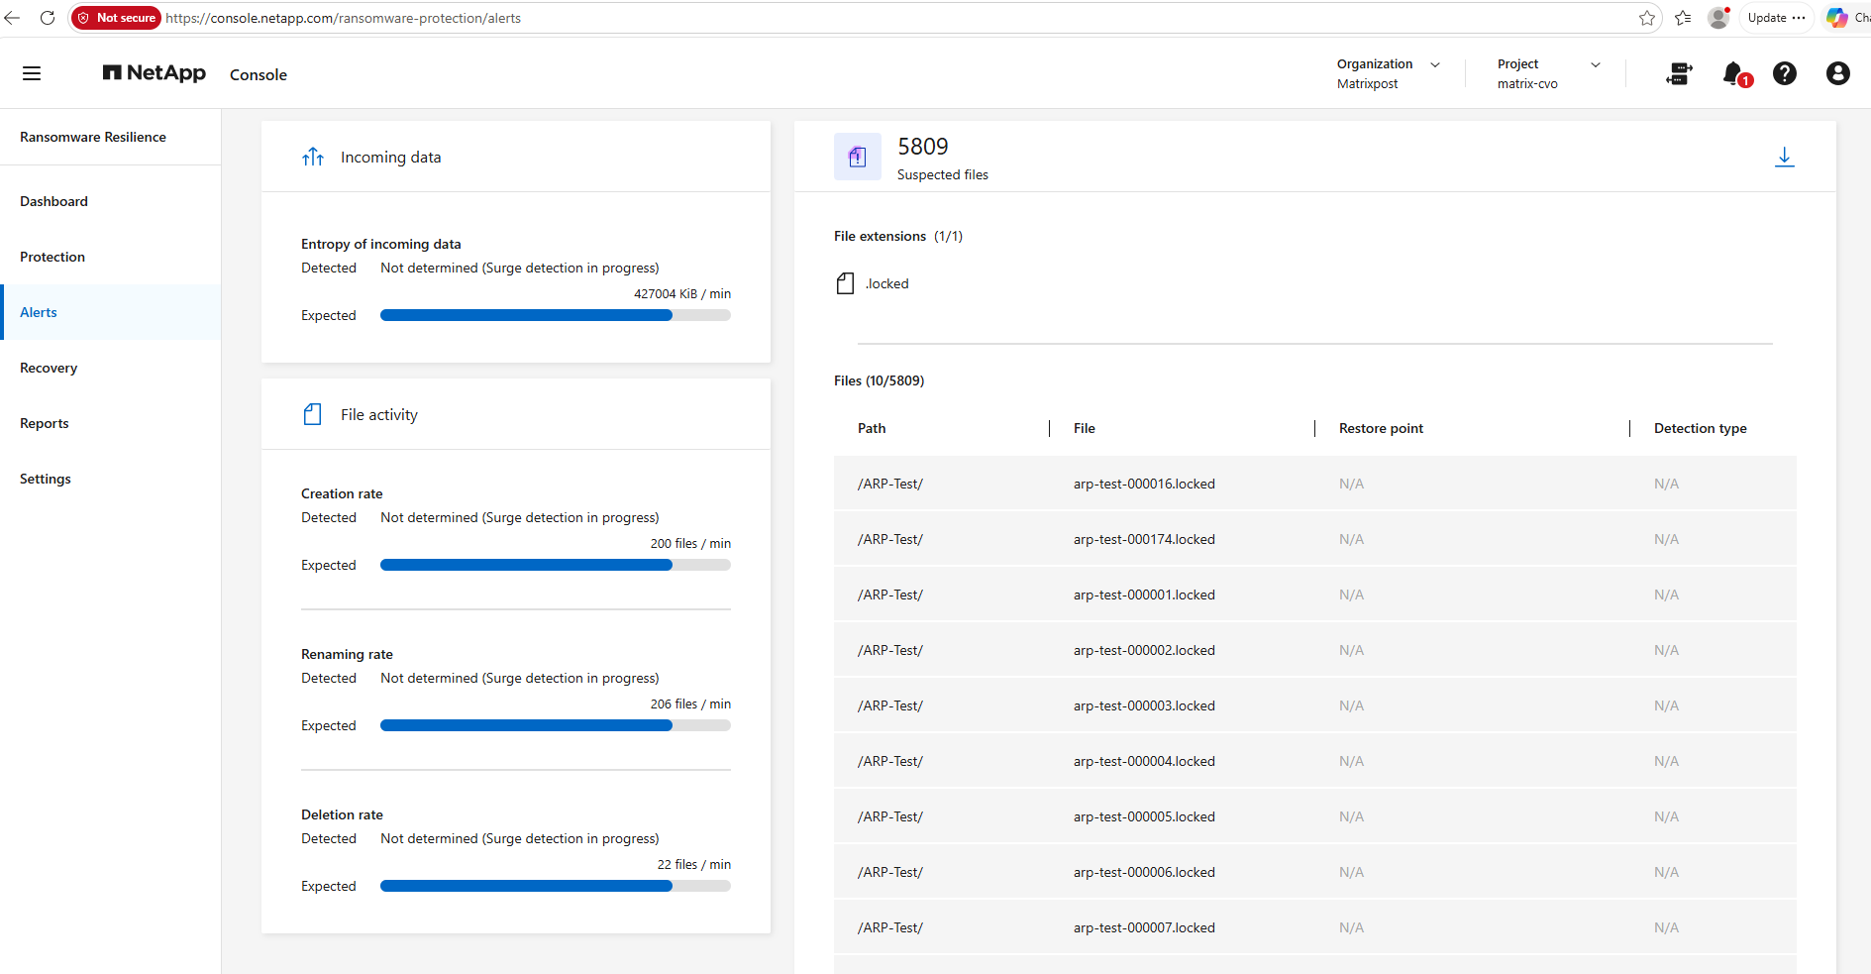Image resolution: width=1871 pixels, height=974 pixels.
Task: Click the agents connector icon in header
Action: 1680,73
